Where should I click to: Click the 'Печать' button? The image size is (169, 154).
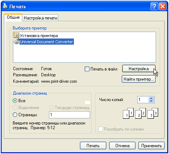tap(93, 146)
